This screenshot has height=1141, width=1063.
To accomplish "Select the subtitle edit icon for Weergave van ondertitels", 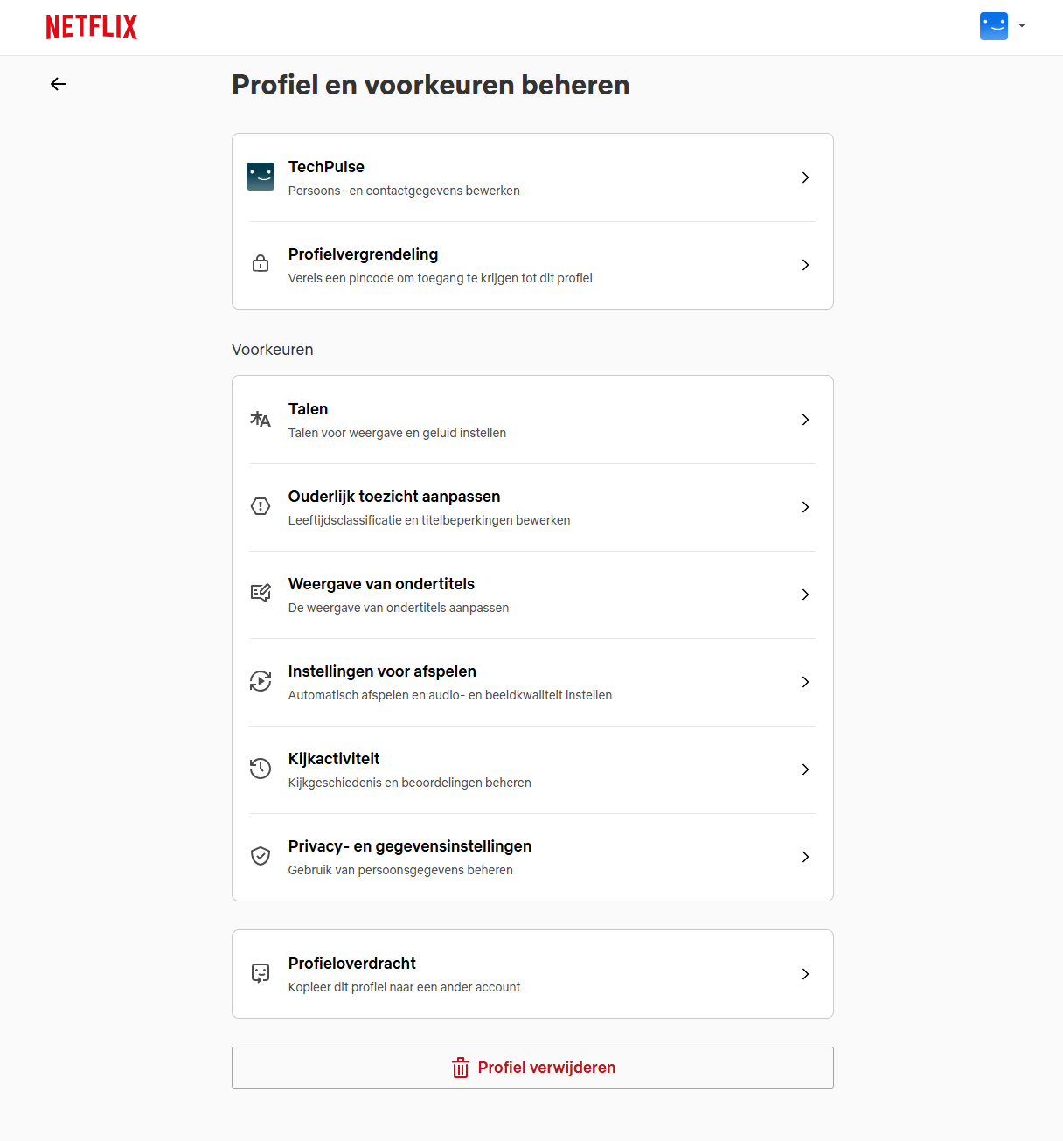I will (x=261, y=594).
